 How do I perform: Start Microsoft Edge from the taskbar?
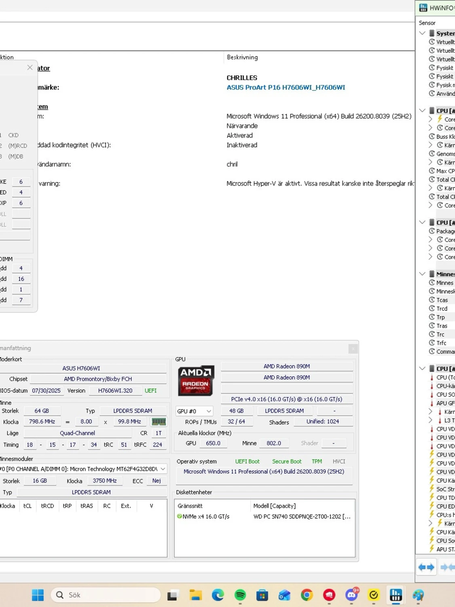tap(217, 595)
